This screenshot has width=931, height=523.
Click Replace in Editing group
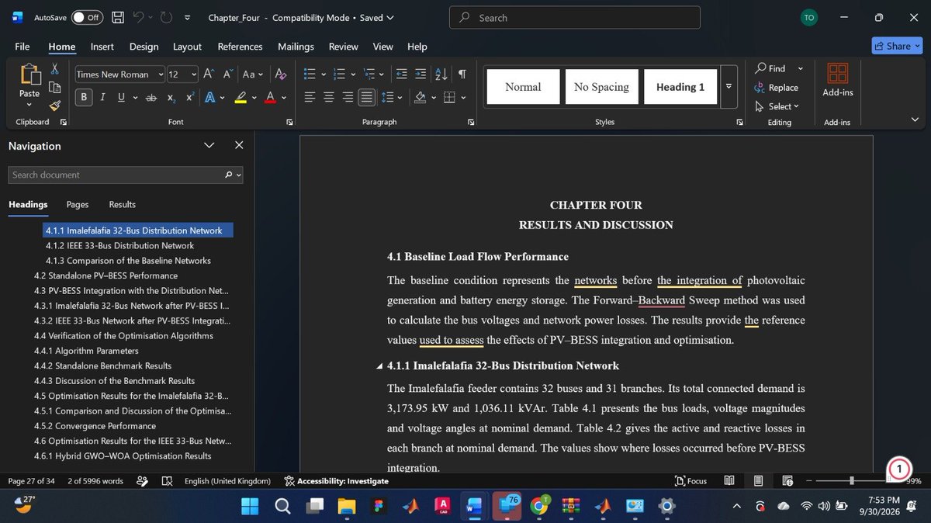point(777,88)
